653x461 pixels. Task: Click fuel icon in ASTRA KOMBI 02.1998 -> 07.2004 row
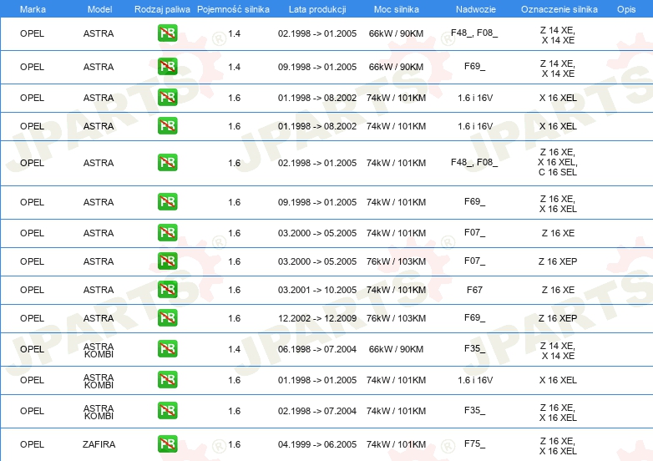tap(167, 410)
